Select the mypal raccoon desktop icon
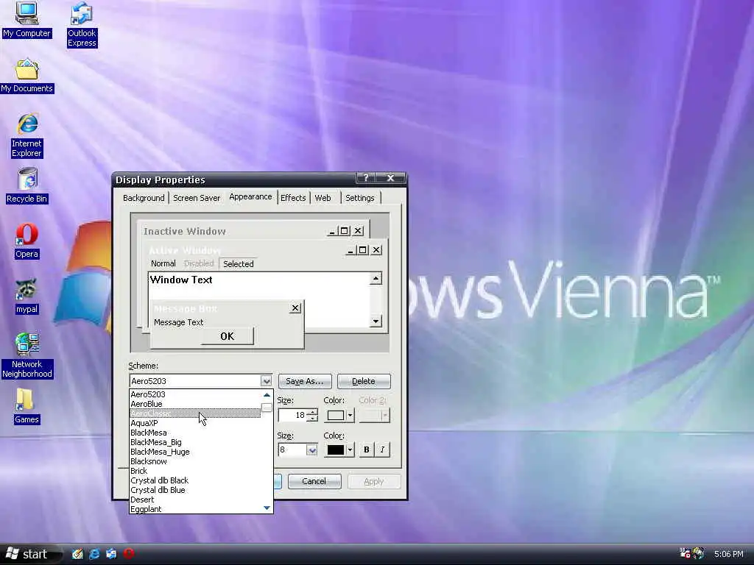 [27, 297]
